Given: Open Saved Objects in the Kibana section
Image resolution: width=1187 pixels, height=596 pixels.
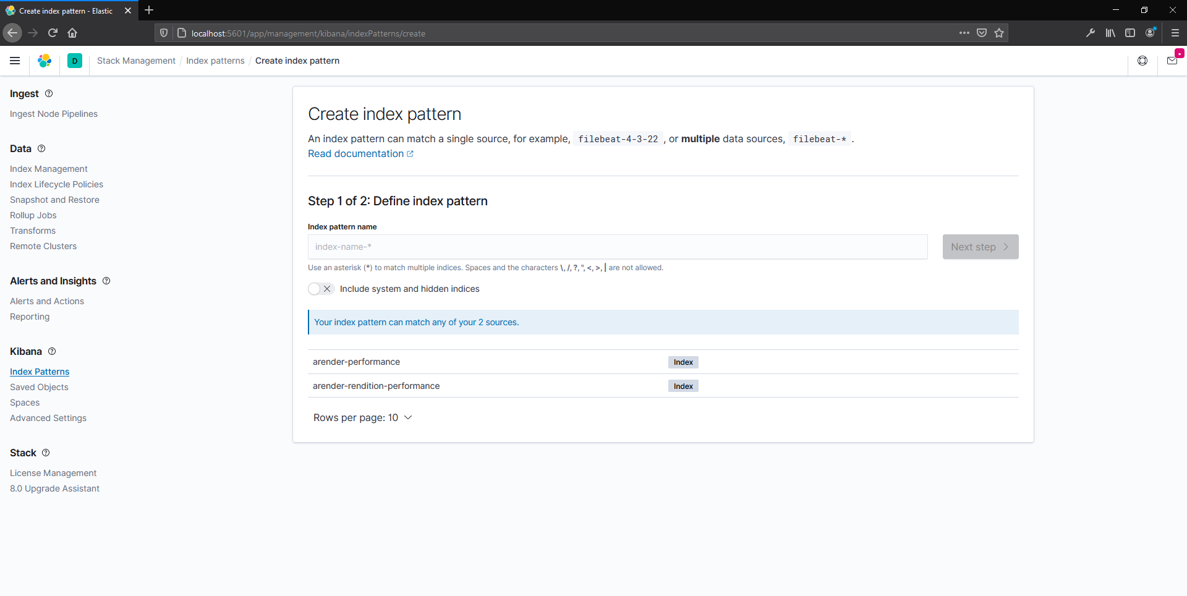Looking at the screenshot, I should tap(39, 387).
